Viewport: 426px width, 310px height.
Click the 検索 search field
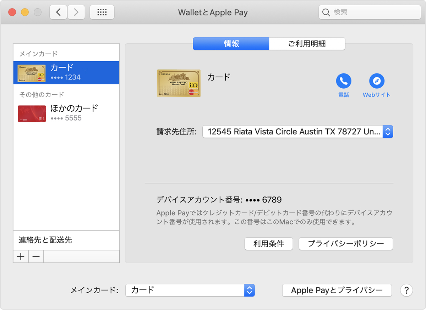(370, 12)
